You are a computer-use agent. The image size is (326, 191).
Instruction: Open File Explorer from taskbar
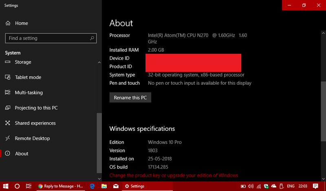coord(104,186)
